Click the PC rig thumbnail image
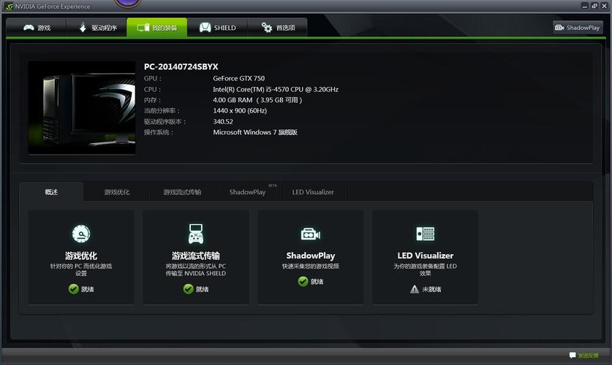612x365 pixels. click(x=82, y=108)
